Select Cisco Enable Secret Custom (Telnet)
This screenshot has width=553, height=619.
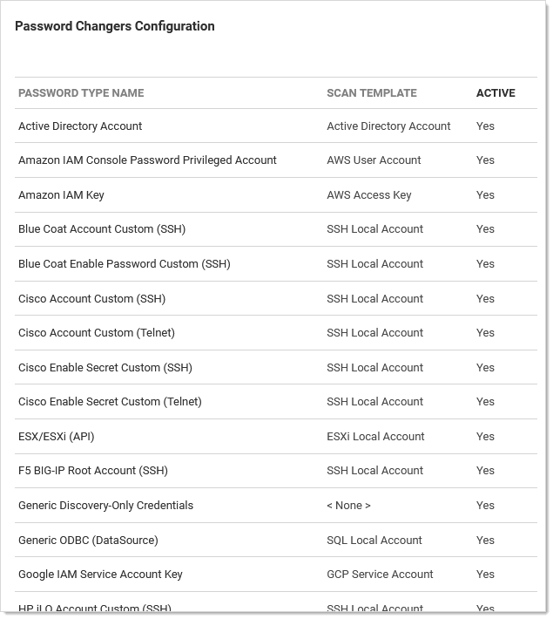pyautogui.click(x=110, y=402)
